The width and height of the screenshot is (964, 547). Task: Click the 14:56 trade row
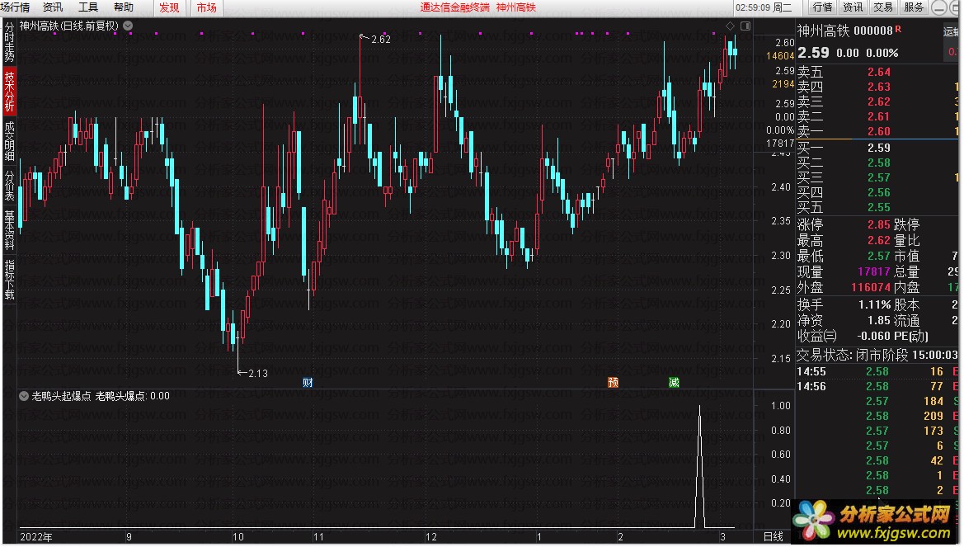pyautogui.click(x=877, y=386)
